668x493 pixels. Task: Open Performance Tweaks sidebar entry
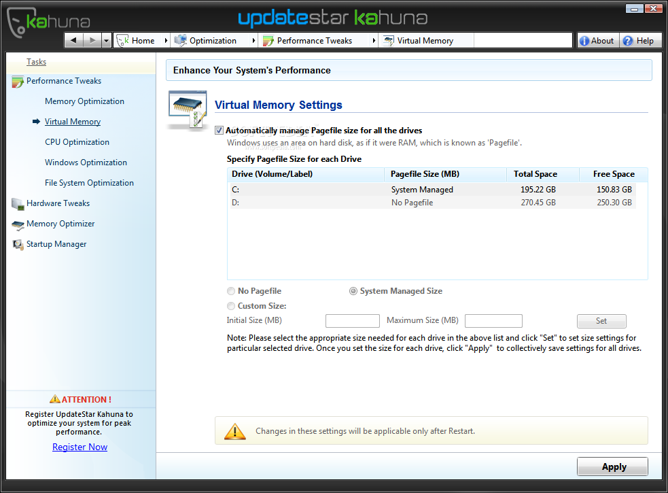pos(64,81)
